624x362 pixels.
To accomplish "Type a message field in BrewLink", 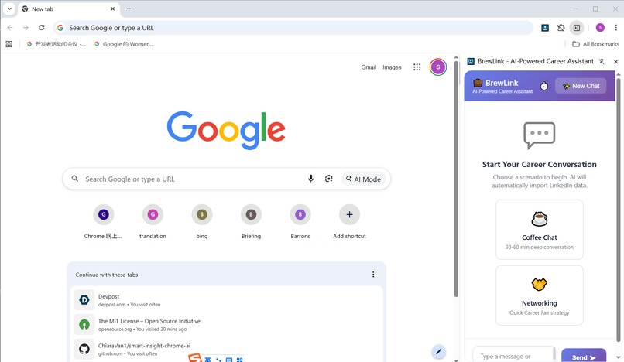I will [x=513, y=355].
